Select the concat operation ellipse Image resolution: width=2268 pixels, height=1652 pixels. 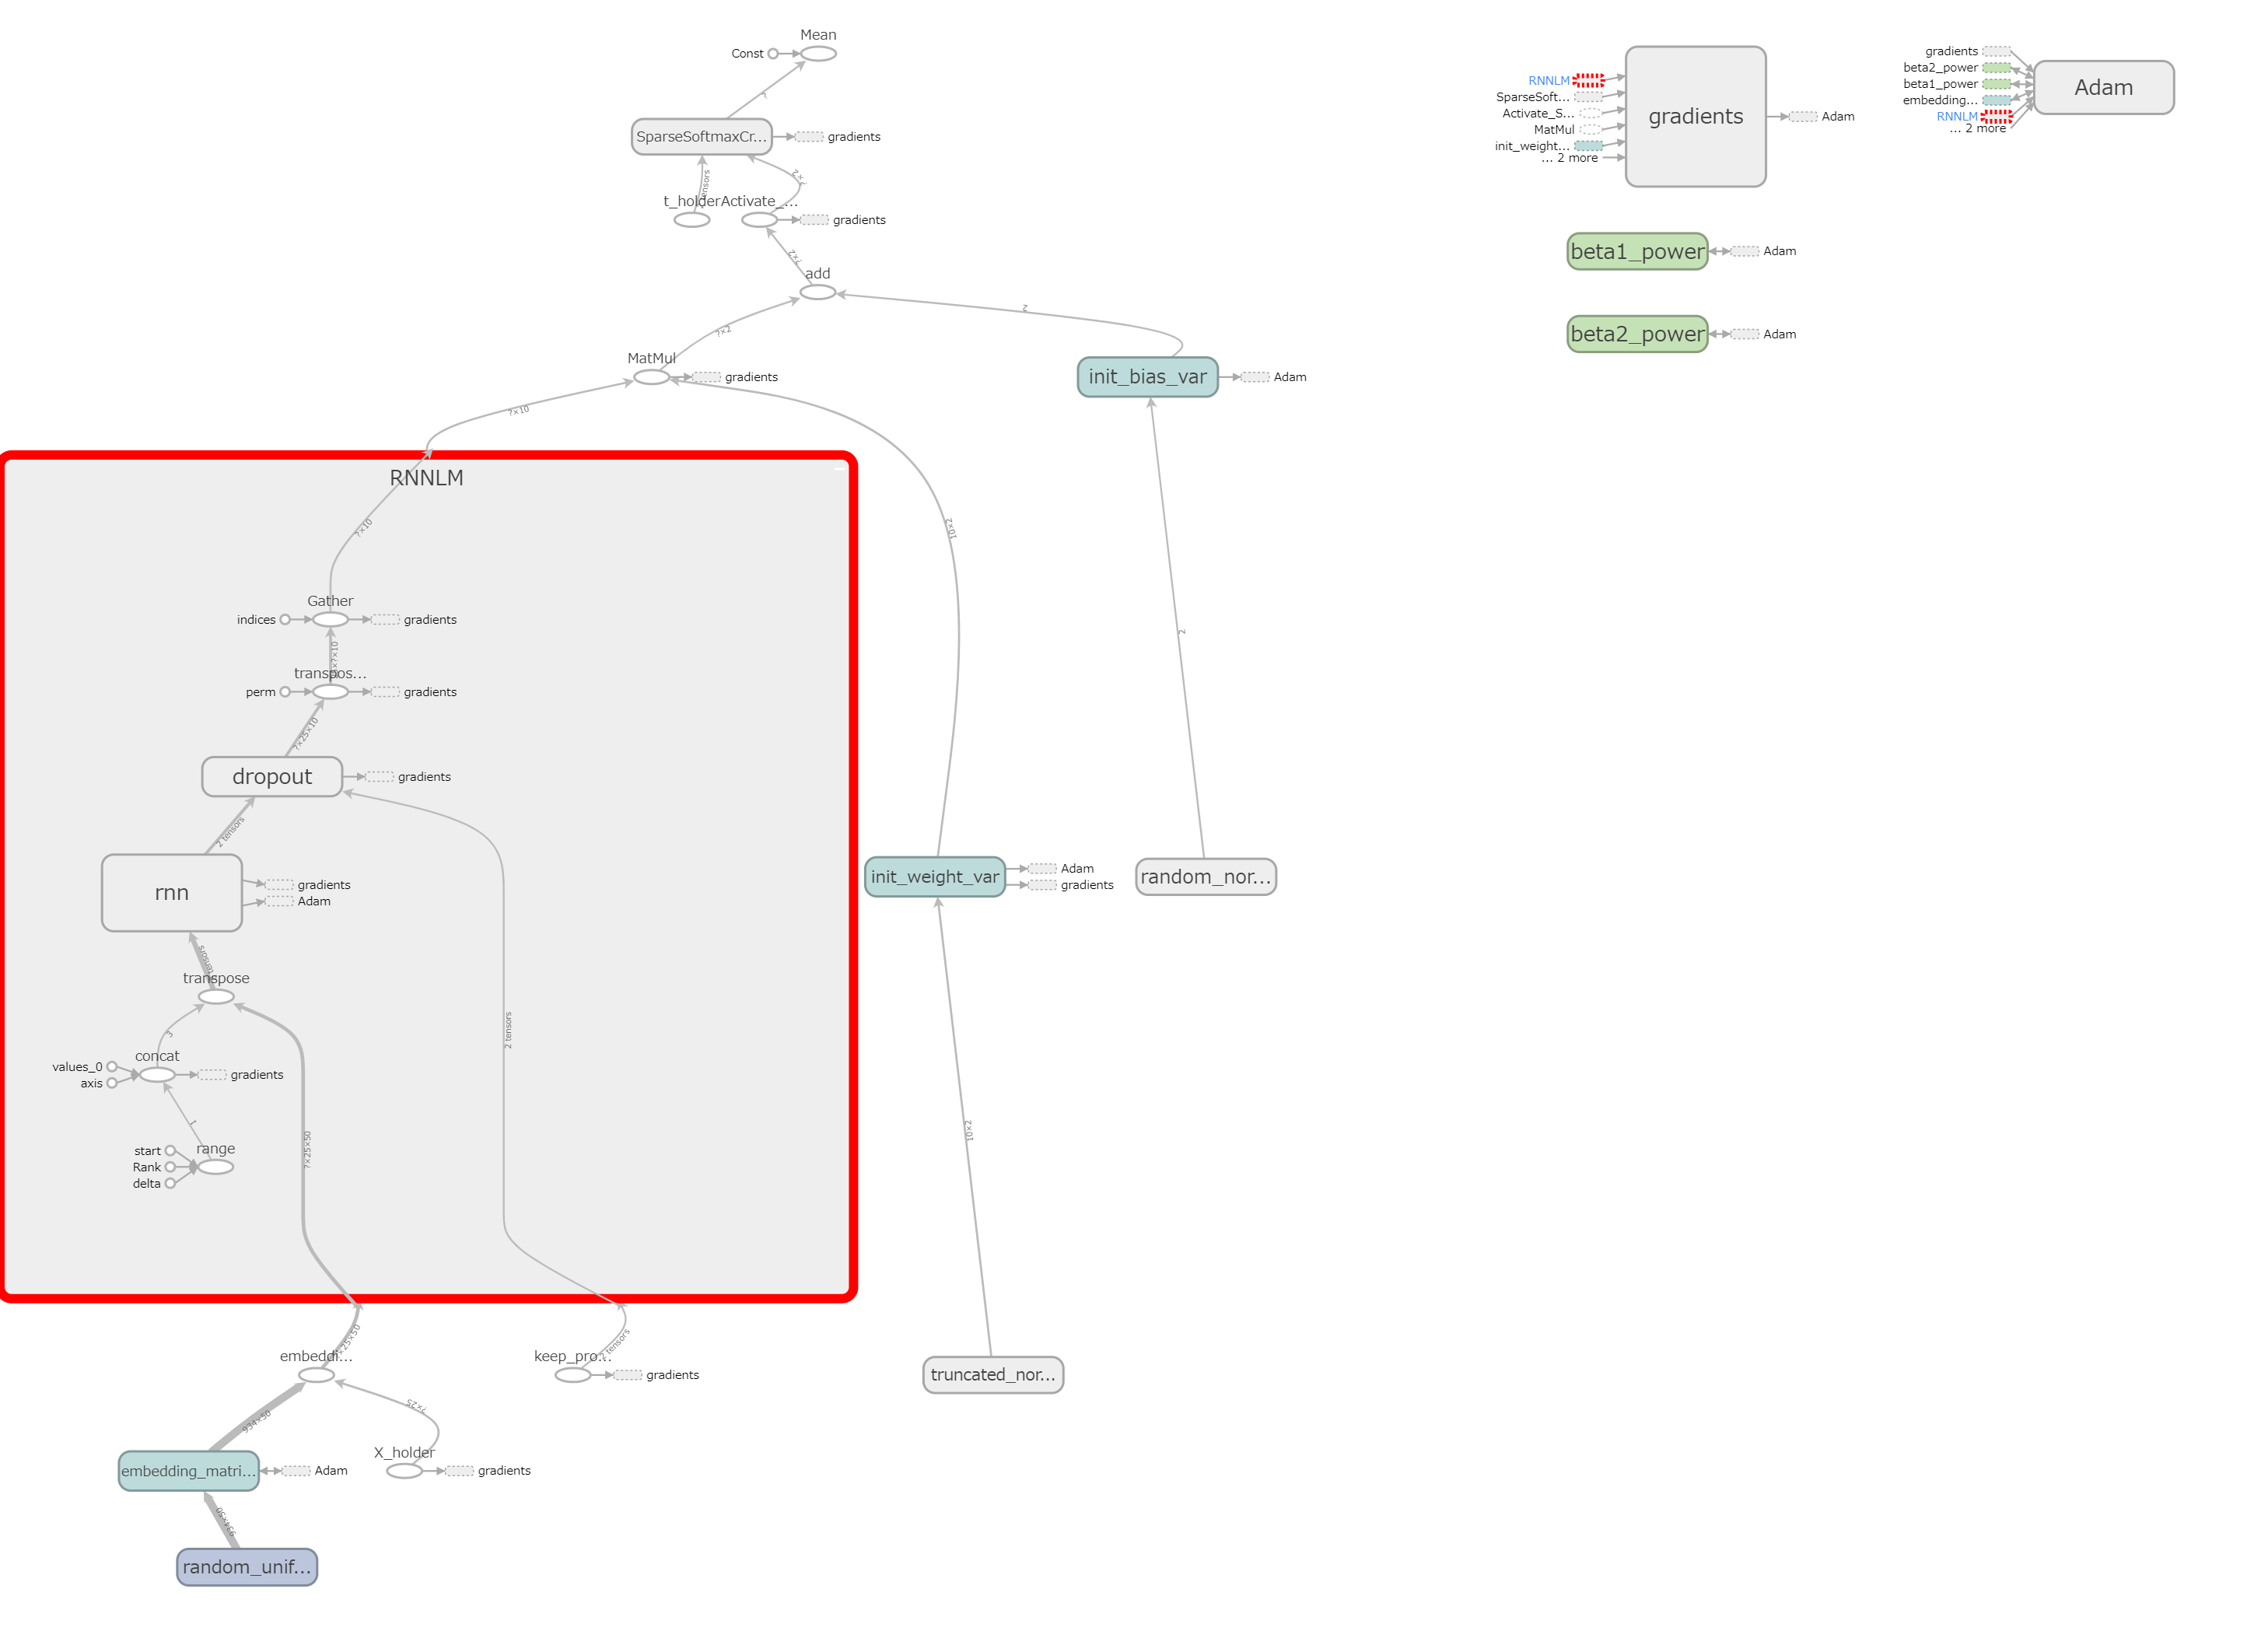(157, 1073)
